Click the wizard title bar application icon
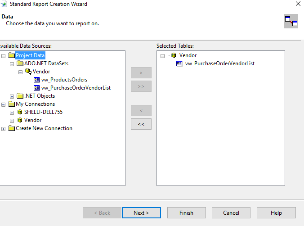Viewport: 304px width, 226px height. click(x=4, y=4)
